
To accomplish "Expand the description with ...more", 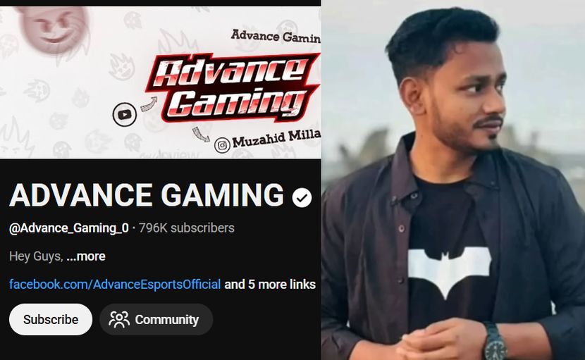I will (x=86, y=256).
